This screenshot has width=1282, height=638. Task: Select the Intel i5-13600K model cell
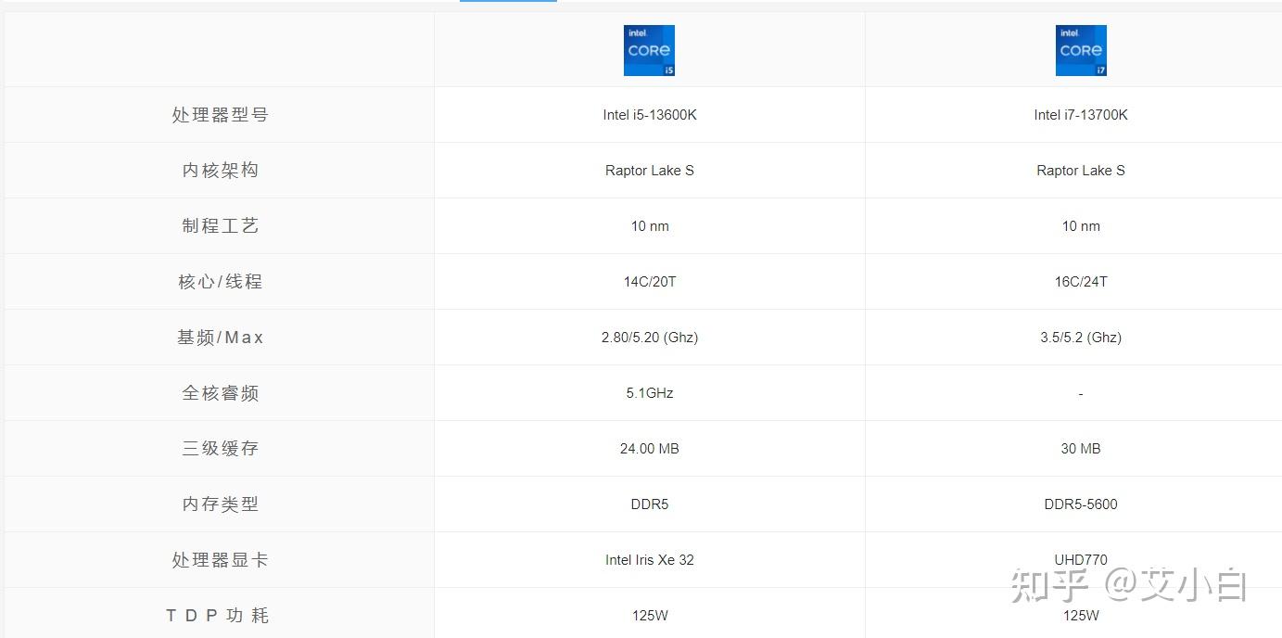pyautogui.click(x=650, y=115)
